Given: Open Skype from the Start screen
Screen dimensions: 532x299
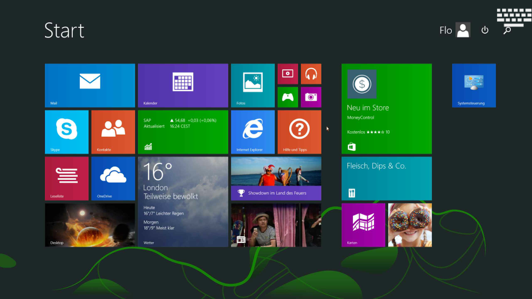Looking at the screenshot, I should tap(67, 132).
